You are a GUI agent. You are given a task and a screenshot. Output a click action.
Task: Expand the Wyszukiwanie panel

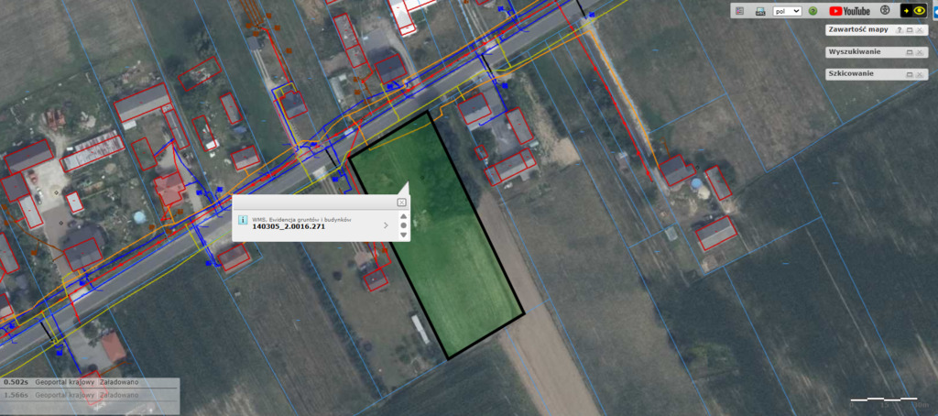909,52
